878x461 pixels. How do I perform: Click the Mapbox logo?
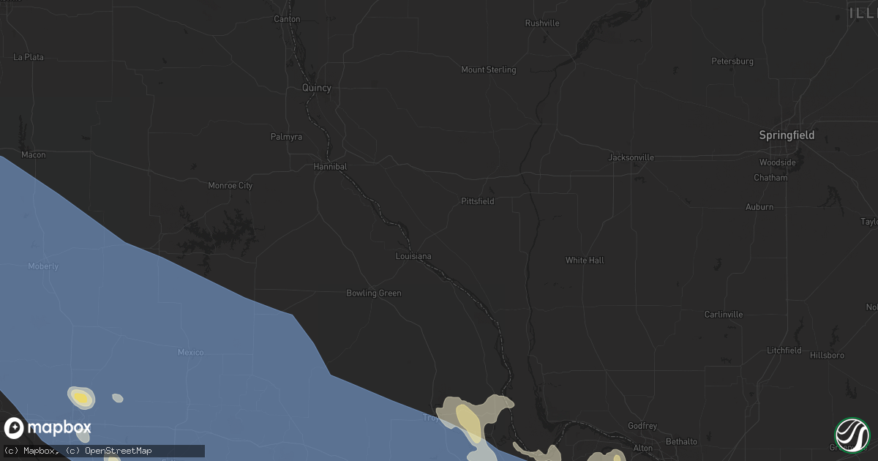point(48,427)
